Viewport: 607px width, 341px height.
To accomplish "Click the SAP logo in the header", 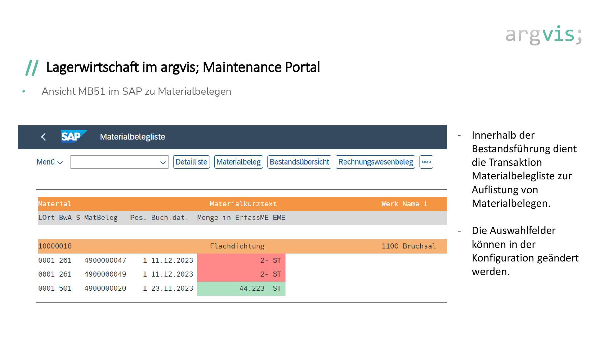I will 74,137.
